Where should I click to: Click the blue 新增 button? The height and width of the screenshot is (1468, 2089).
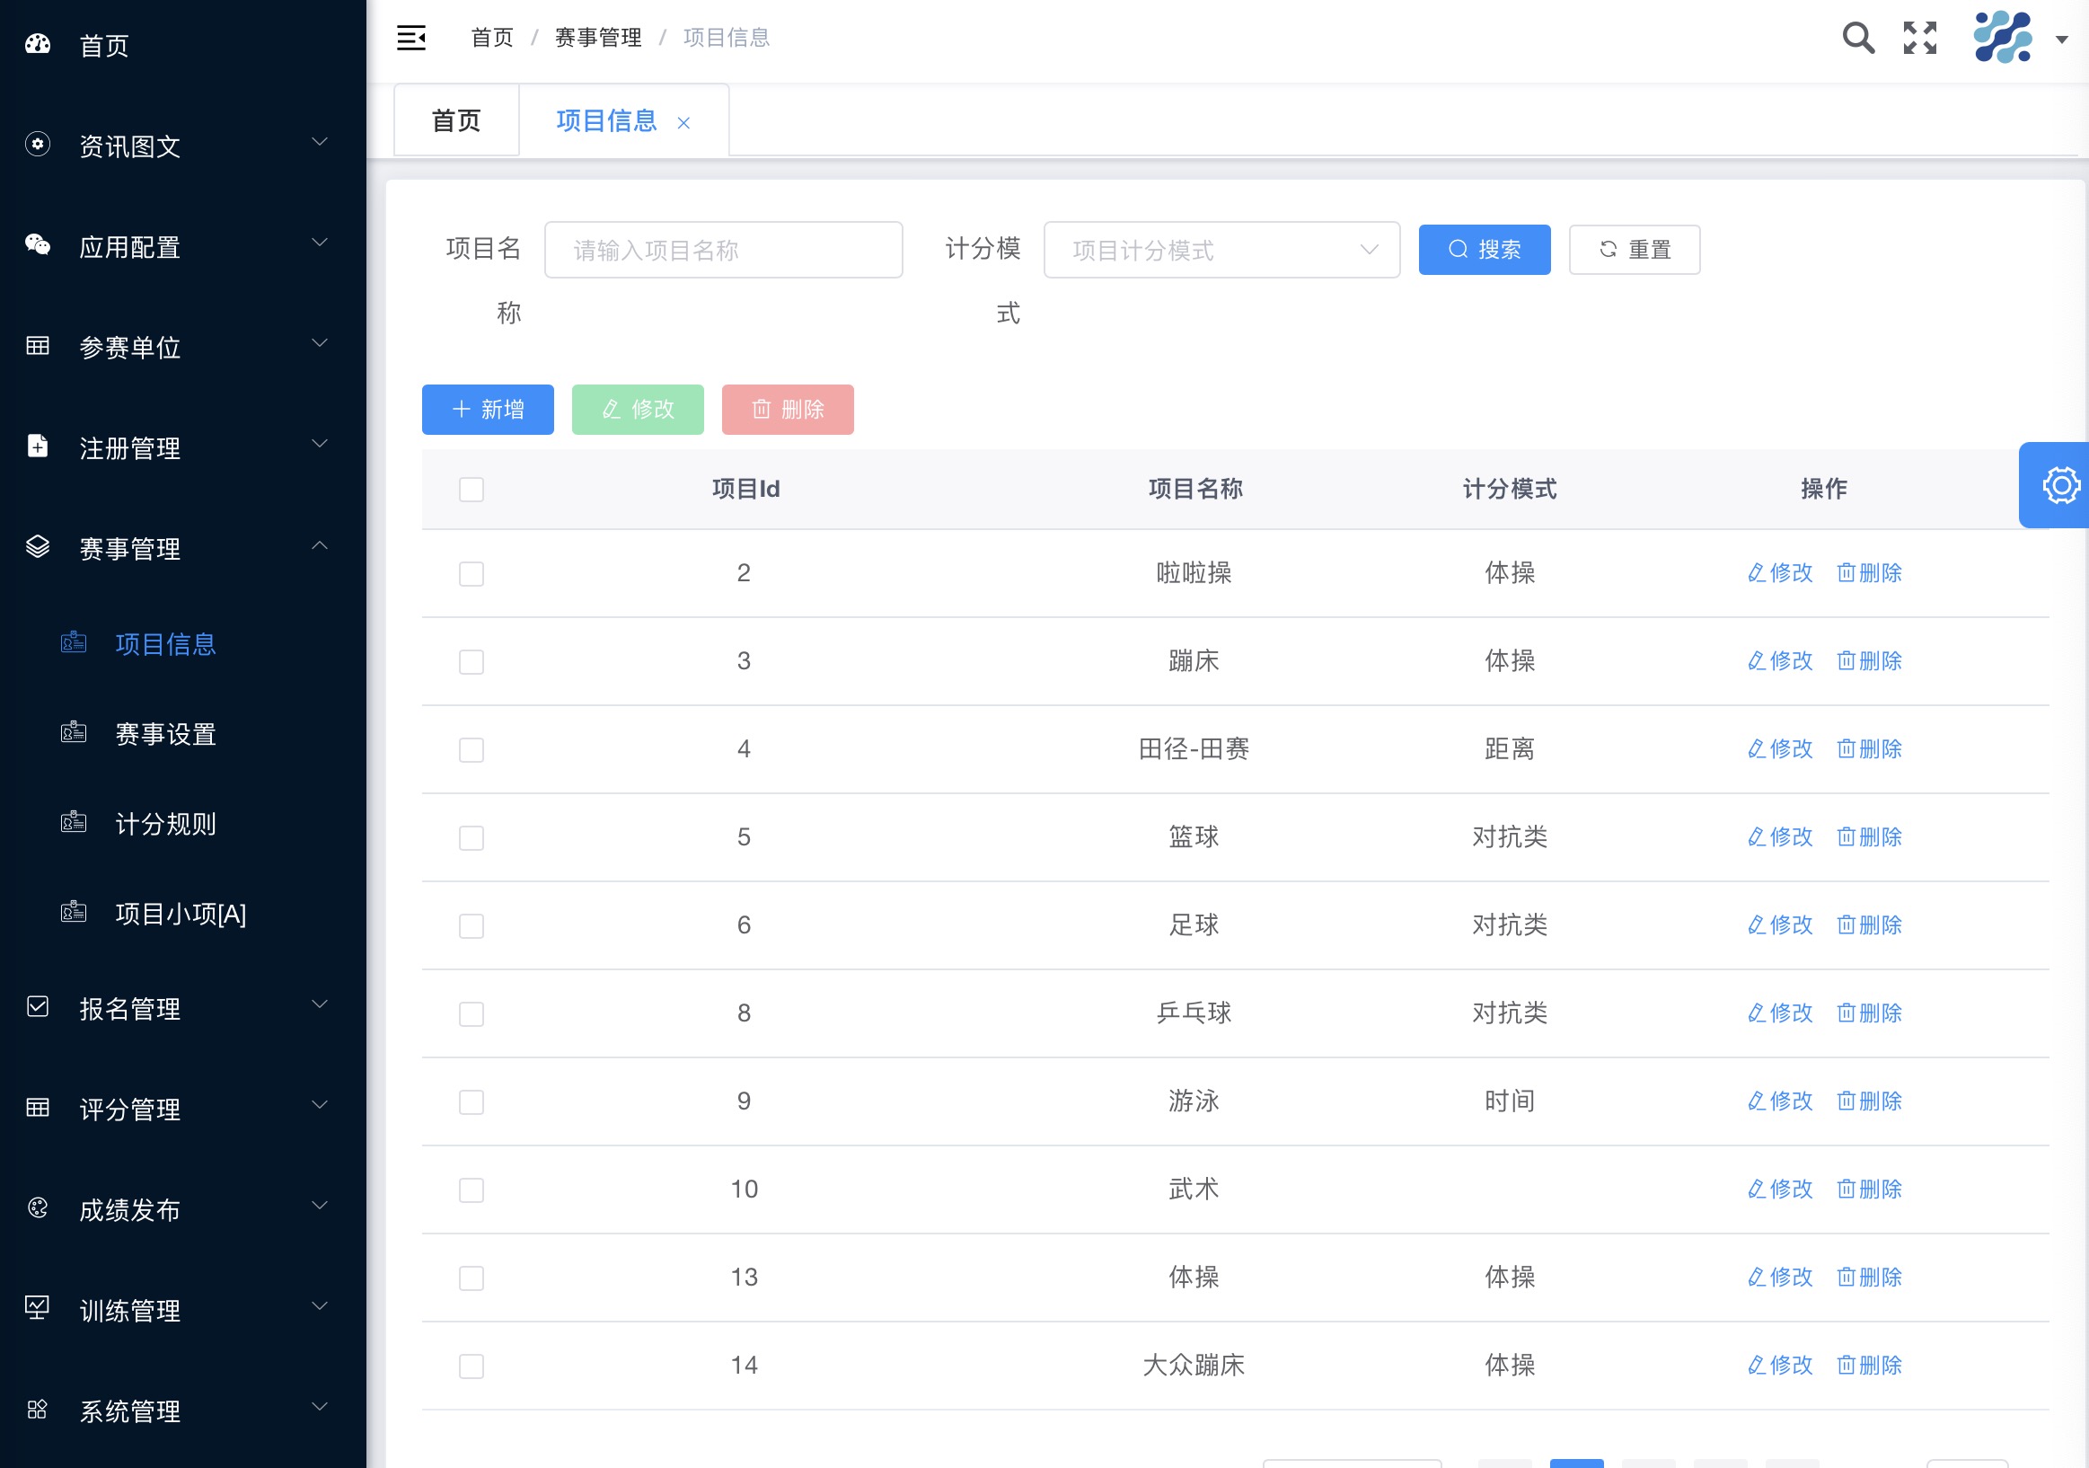pyautogui.click(x=488, y=410)
